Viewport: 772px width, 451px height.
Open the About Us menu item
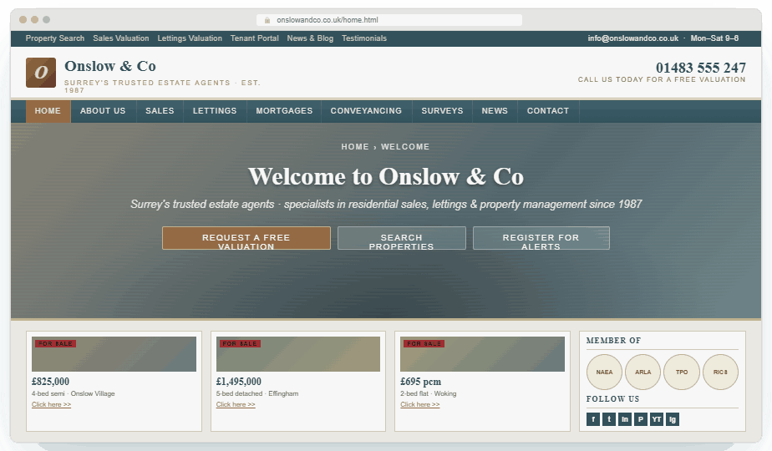(x=103, y=111)
